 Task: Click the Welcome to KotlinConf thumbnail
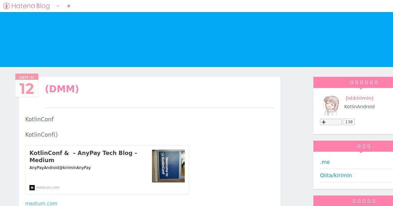(x=168, y=166)
